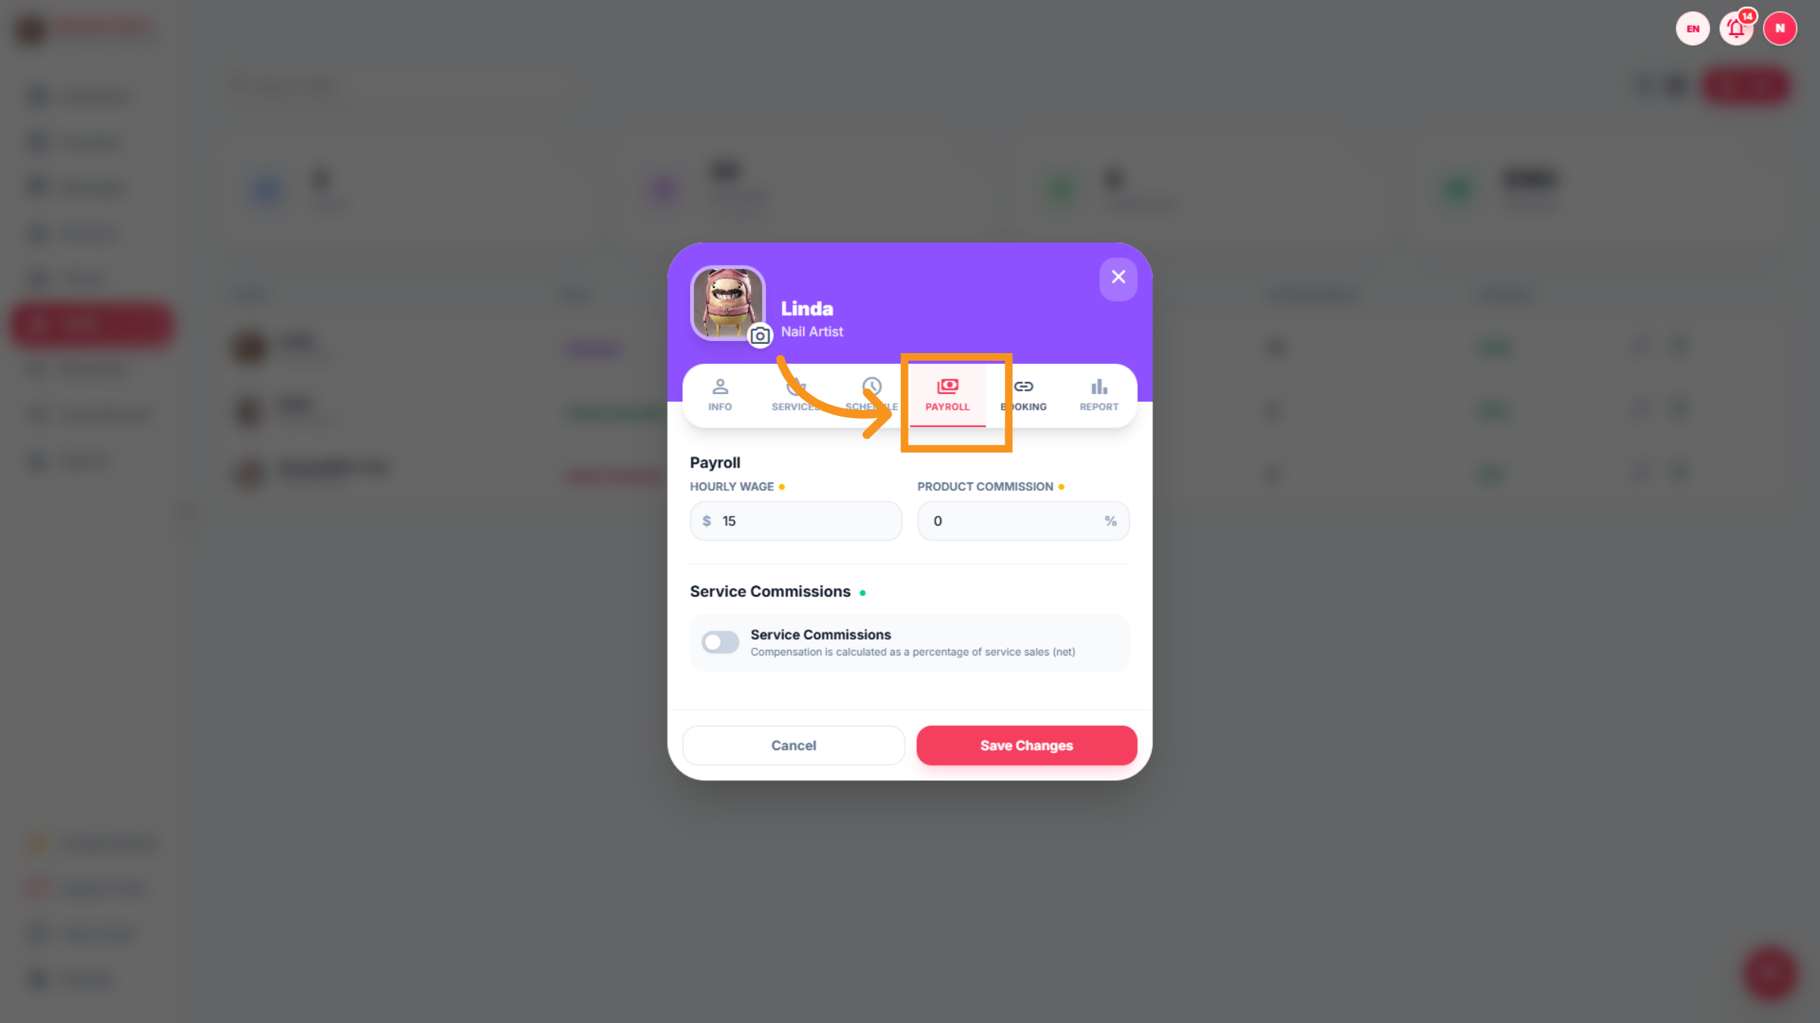Click Save Changes button
Screen dimensions: 1820x1023
pyautogui.click(x=1027, y=746)
